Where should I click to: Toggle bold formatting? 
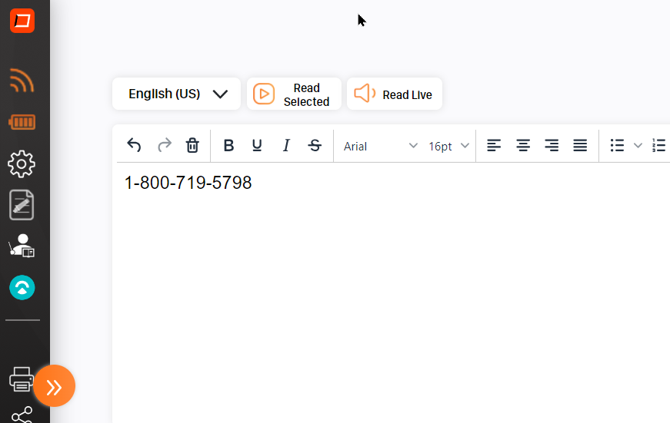coord(228,145)
